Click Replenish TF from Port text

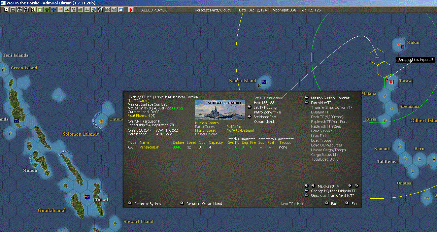[x=329, y=122]
